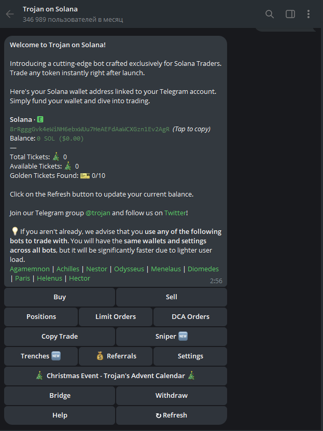The width and height of the screenshot is (323, 431).
Task: Open Christmas Event Advent Calendar
Action: (116, 376)
